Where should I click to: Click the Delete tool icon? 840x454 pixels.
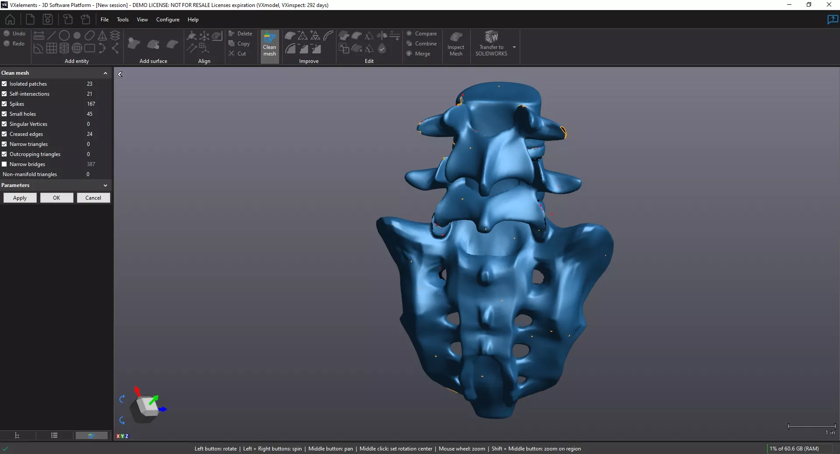[231, 33]
